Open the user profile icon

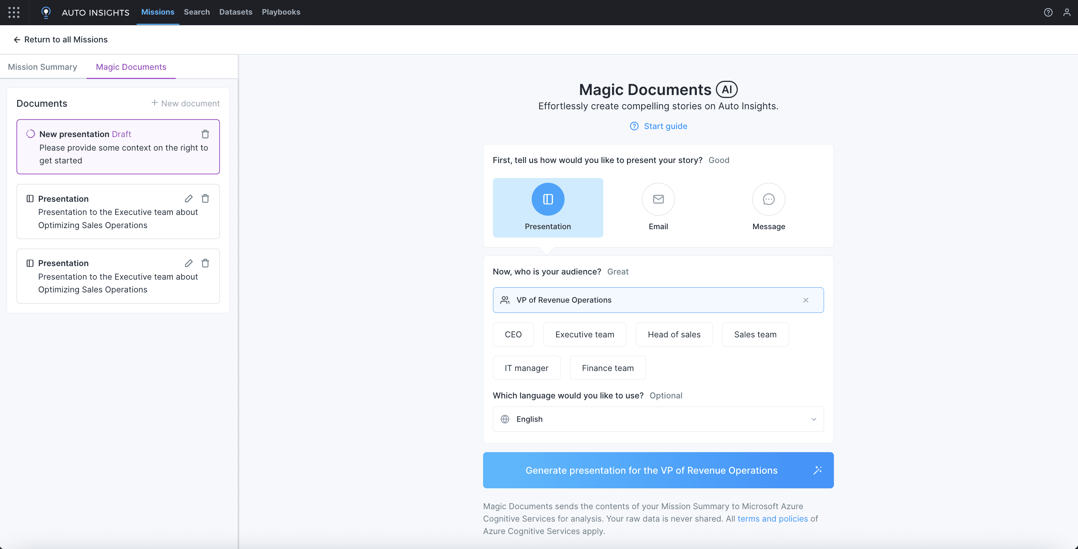pos(1067,12)
